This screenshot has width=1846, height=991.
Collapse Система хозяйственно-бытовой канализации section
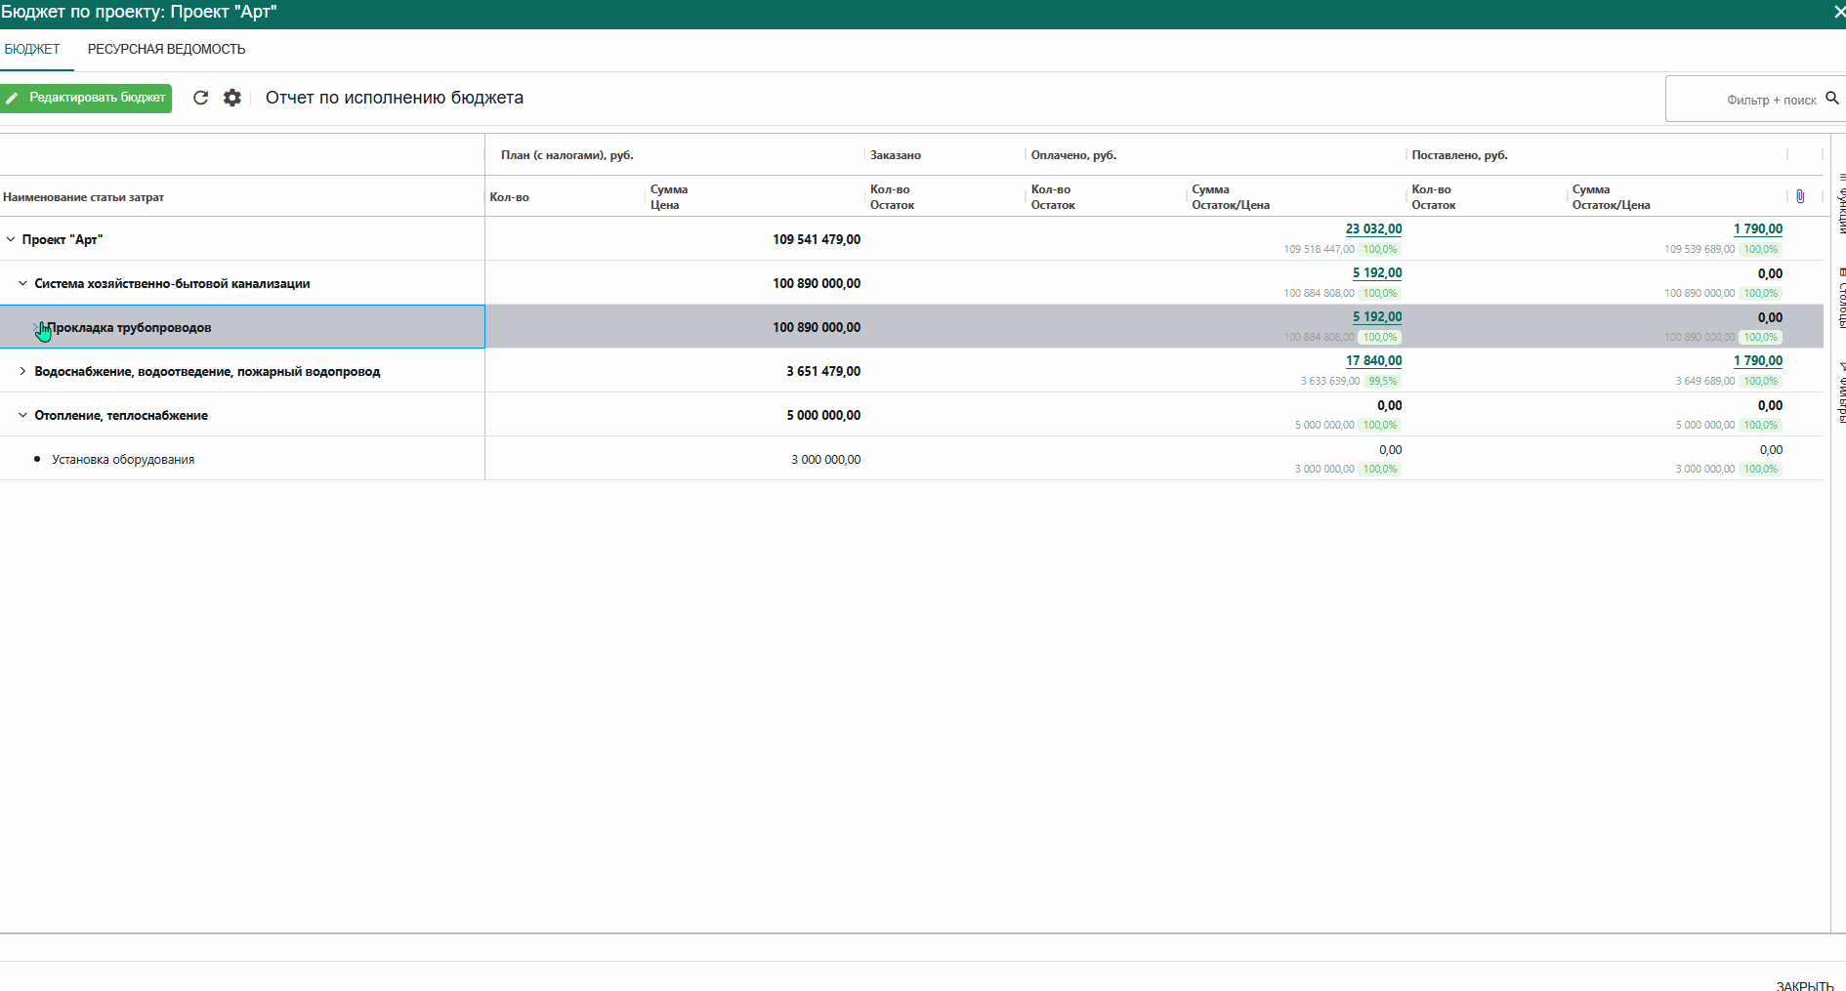(22, 283)
